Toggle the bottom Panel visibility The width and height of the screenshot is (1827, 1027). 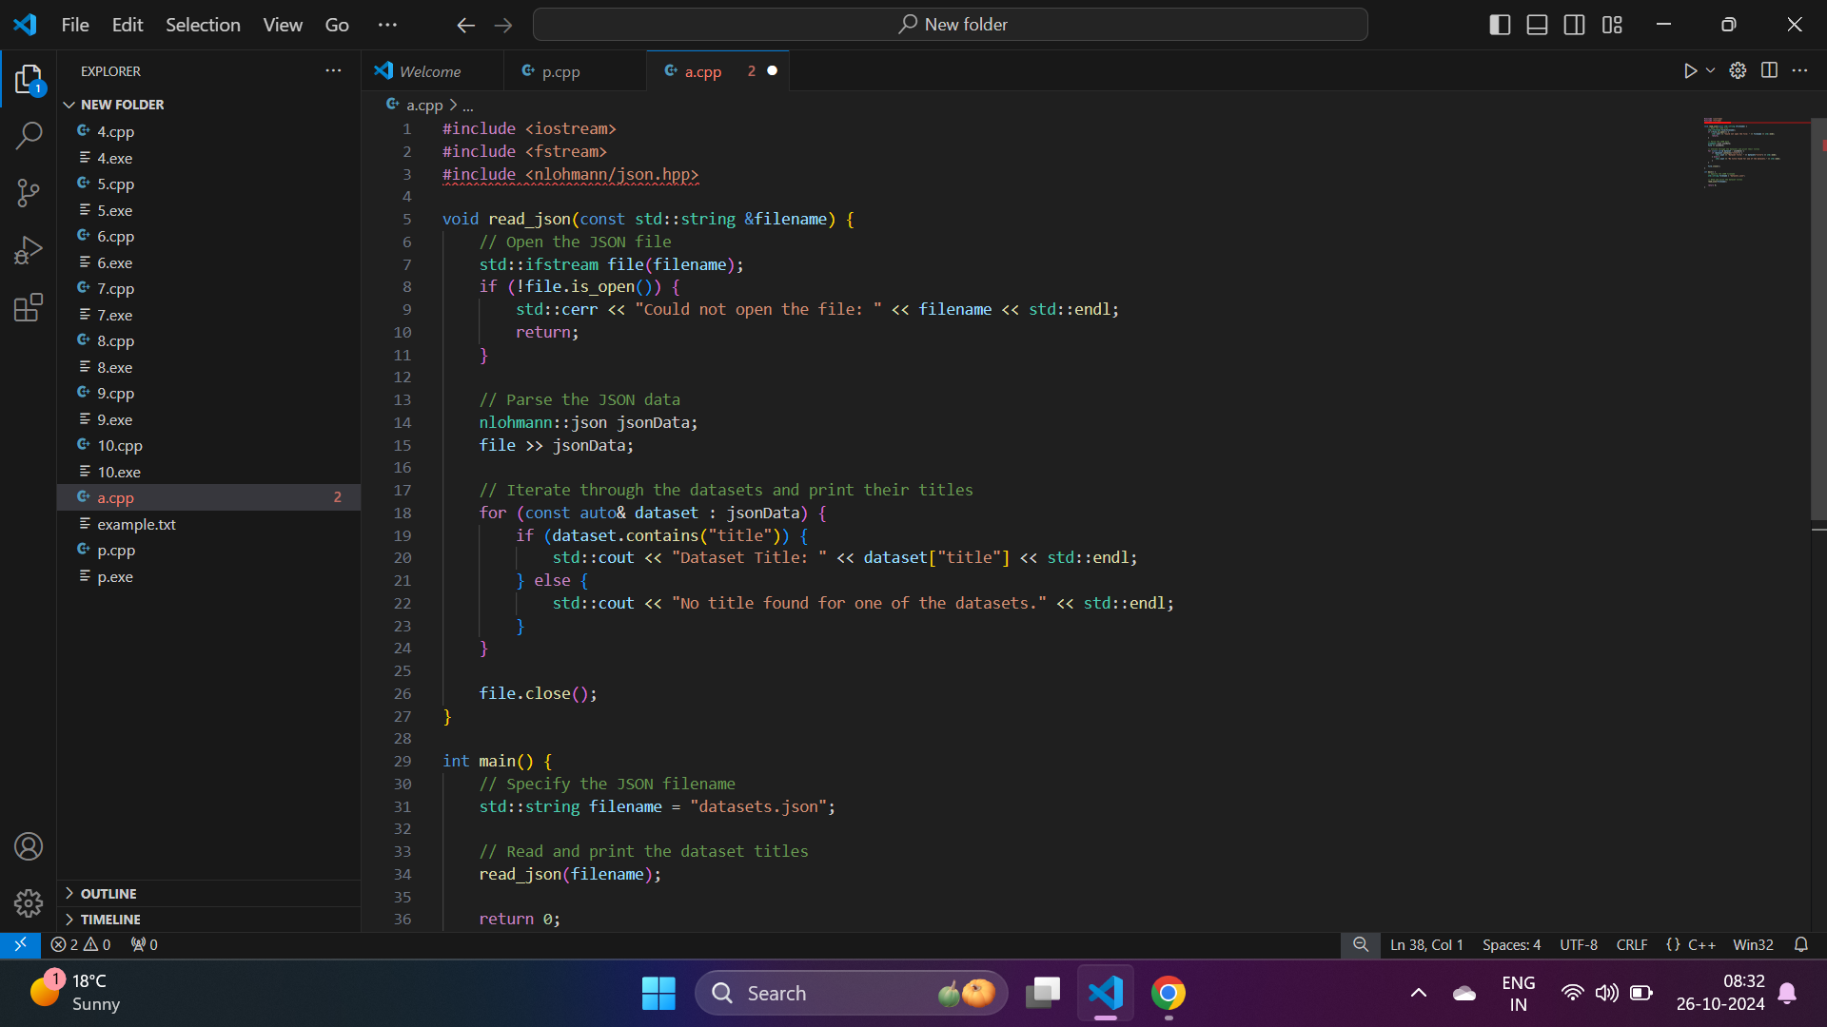tap(1537, 25)
